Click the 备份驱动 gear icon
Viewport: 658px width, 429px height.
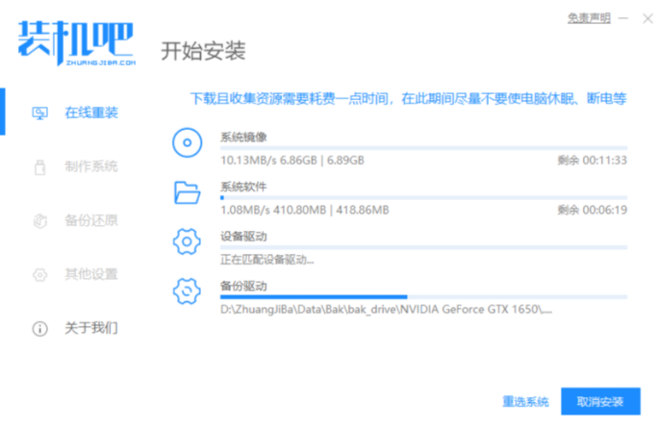pos(187,292)
